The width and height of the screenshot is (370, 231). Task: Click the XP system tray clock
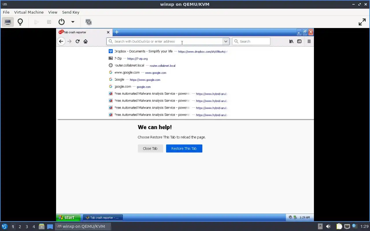coord(305,217)
